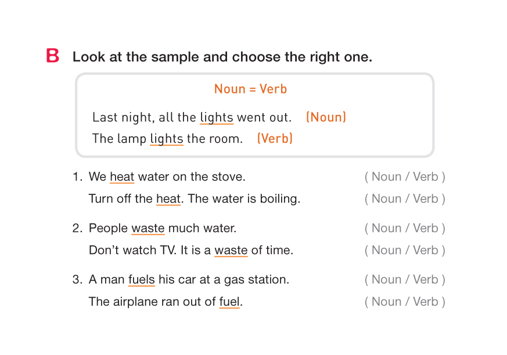Click underlined "heat" in "Turn off the heat"

[168, 199]
